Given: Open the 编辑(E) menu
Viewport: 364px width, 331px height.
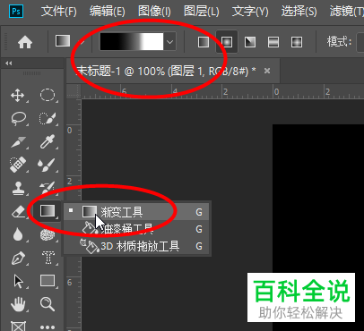Looking at the screenshot, I should pos(107,12).
